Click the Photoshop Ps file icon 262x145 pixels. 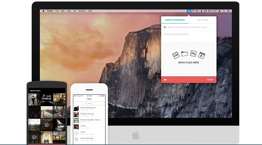(x=193, y=54)
